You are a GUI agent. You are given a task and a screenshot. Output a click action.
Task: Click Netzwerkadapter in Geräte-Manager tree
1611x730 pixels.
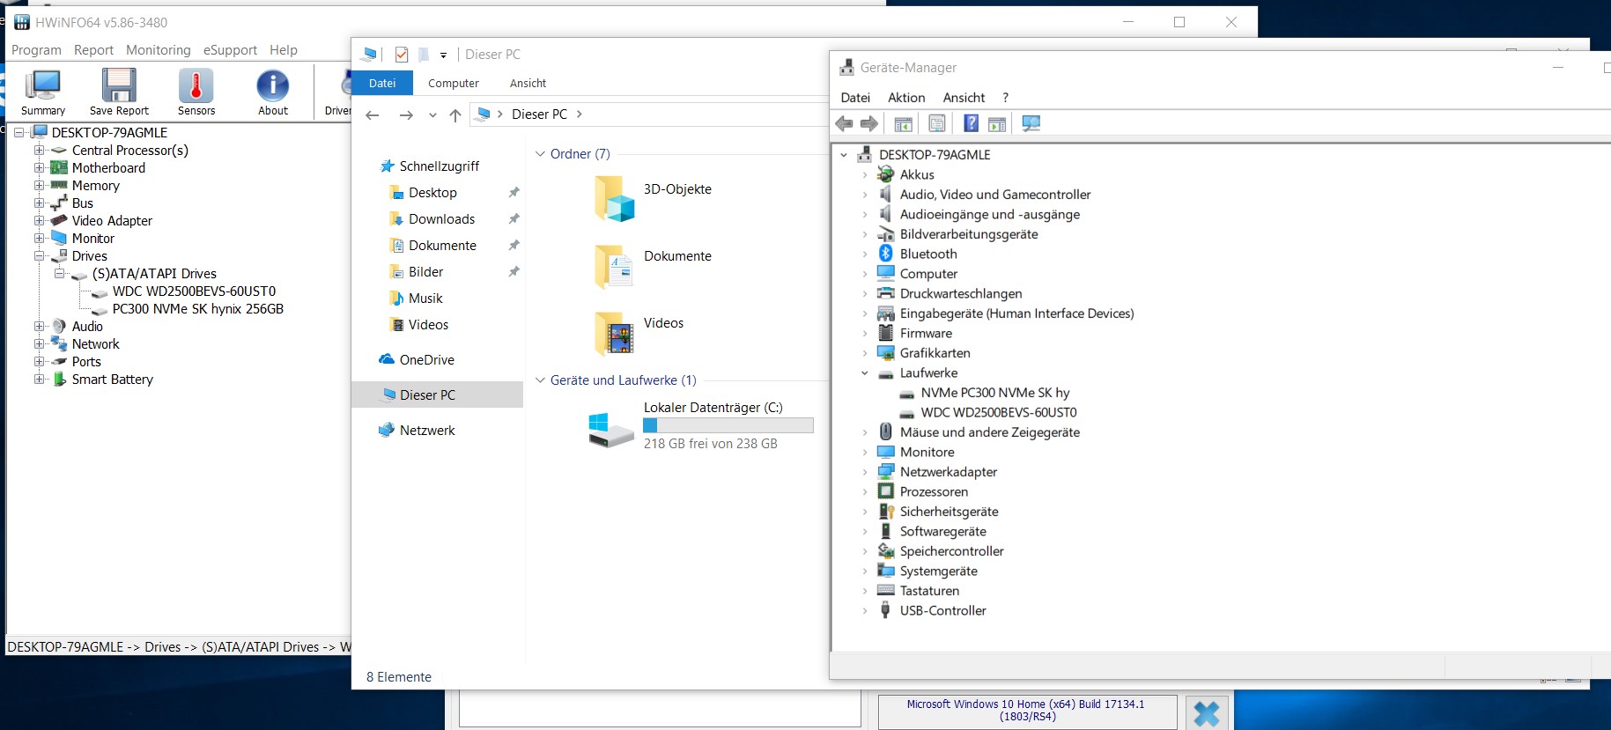(949, 472)
